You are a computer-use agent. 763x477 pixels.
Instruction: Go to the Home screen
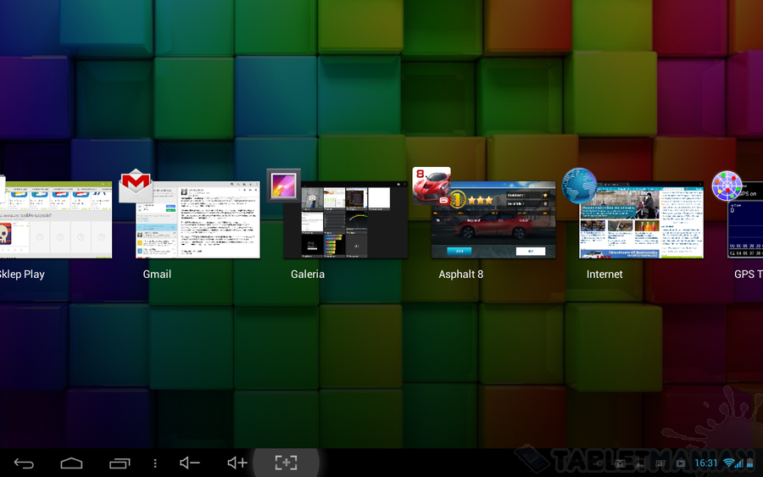coord(71,463)
